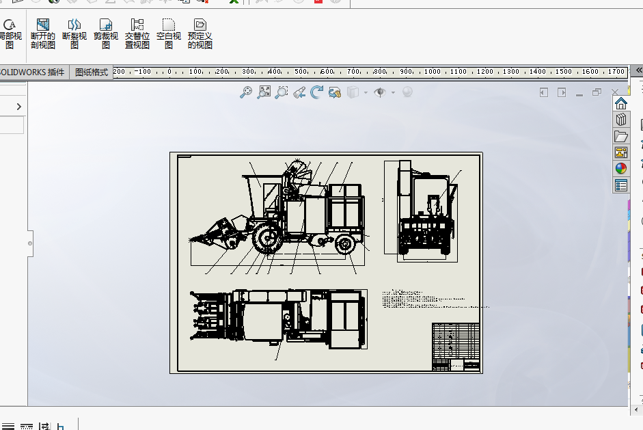Open the View Palette task pane tab
Viewport: 643px width, 430px height.
tap(621, 152)
